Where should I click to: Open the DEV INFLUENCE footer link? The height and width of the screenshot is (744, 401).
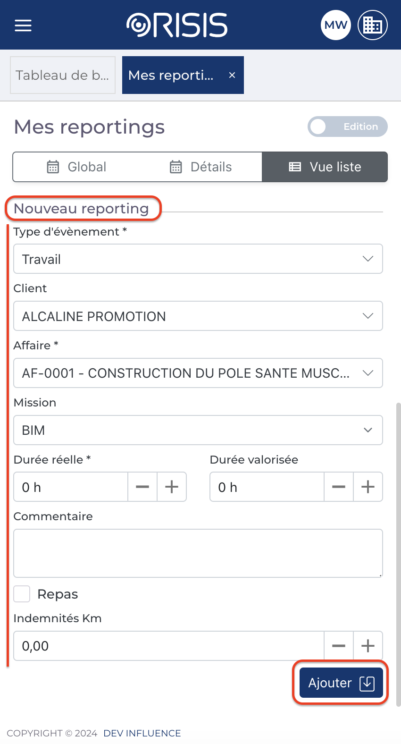pyautogui.click(x=142, y=733)
